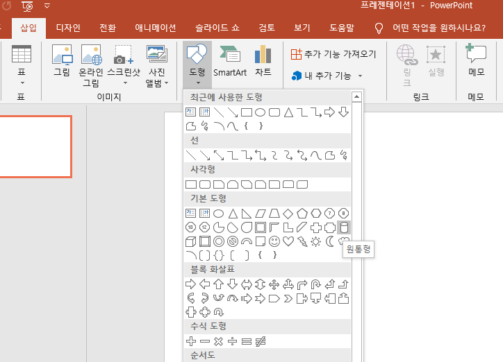Image resolution: width=503 pixels, height=362 pixels.
Task: Select the left-right block arrow shape
Action: tap(247, 284)
